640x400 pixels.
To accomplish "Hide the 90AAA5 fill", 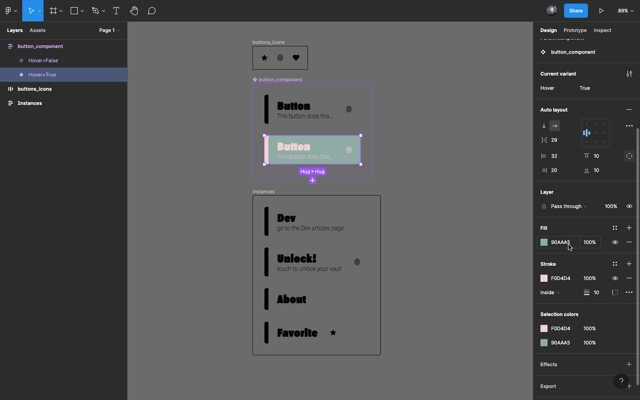I will 615,242.
